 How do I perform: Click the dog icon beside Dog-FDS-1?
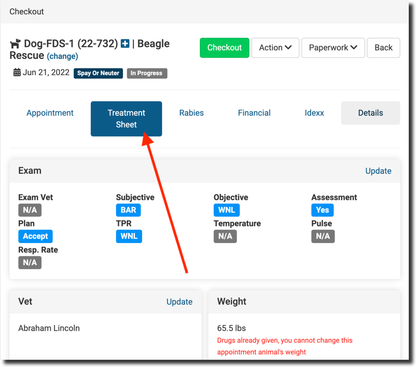(15, 44)
